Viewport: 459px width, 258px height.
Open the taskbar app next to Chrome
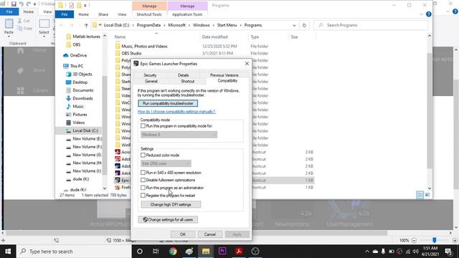(189, 252)
